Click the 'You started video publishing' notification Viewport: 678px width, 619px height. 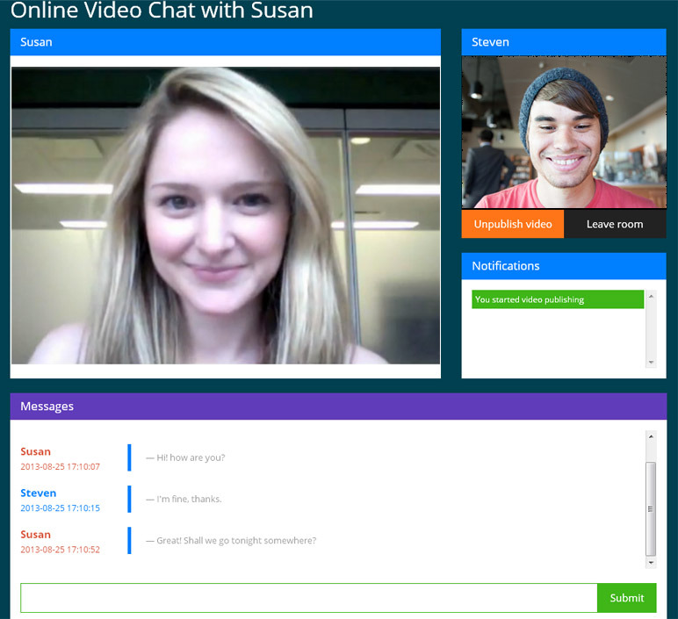(558, 299)
